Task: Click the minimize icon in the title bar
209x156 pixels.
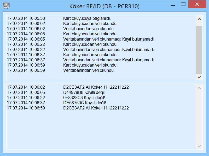Action: [x=172, y=4]
